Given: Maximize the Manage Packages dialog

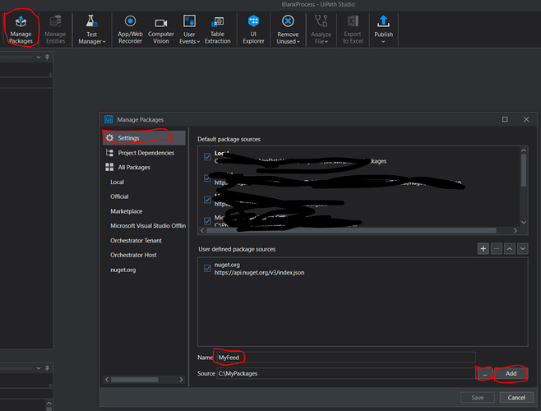Looking at the screenshot, I should click(x=505, y=119).
